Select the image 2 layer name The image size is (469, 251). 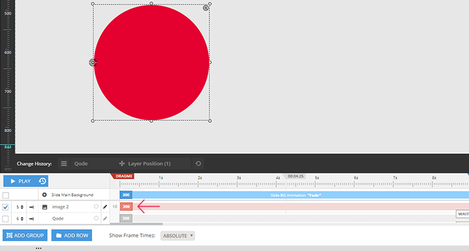tap(60, 207)
